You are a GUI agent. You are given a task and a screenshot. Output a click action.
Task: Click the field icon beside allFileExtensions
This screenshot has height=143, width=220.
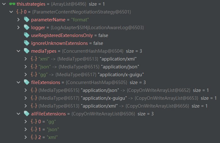click(27, 114)
